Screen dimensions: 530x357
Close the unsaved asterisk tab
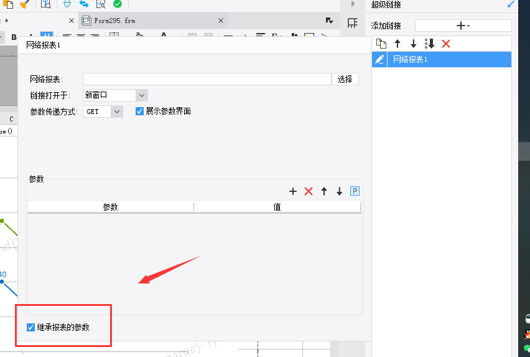point(72,21)
